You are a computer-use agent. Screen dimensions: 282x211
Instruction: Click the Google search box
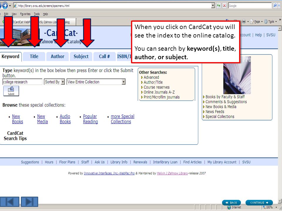point(250,6)
